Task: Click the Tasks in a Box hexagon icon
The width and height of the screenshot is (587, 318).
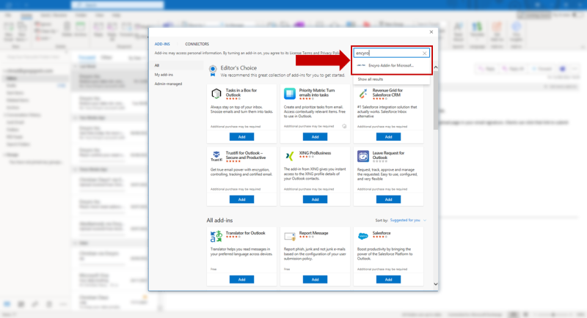Action: (x=216, y=93)
